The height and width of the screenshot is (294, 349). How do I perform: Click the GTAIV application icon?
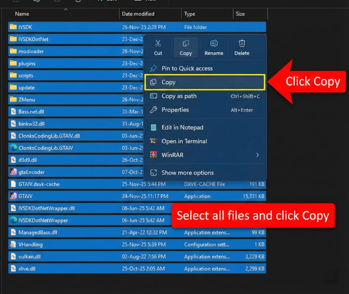pos(13,196)
